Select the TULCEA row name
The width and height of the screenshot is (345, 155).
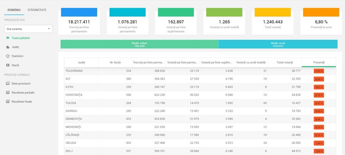pyautogui.click(x=70, y=103)
